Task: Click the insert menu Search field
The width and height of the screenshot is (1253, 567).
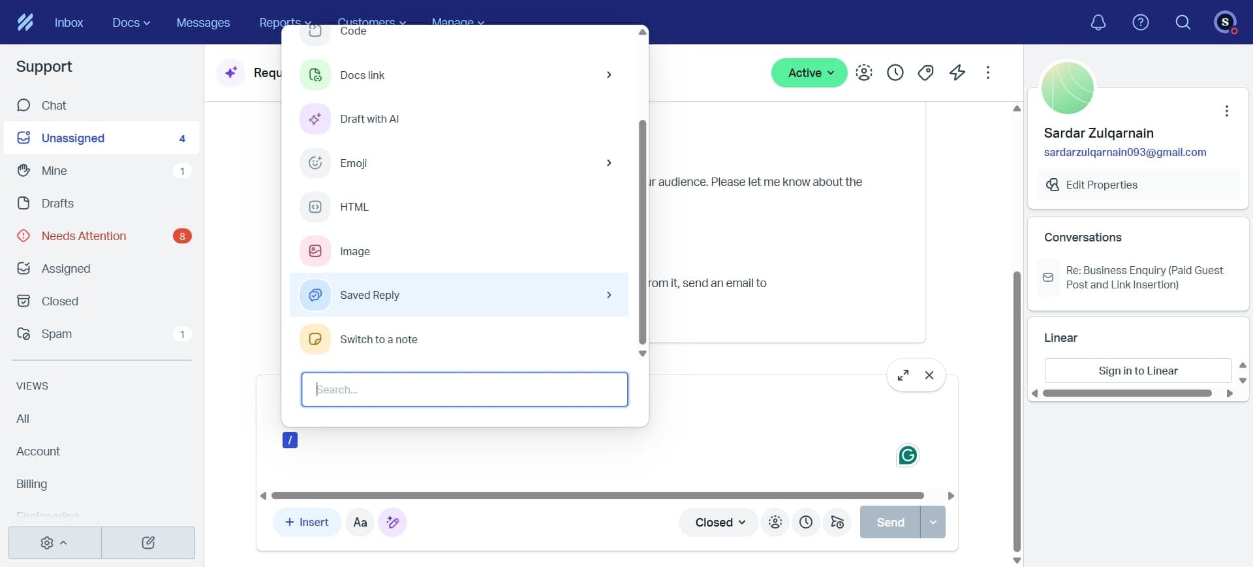Action: click(465, 390)
